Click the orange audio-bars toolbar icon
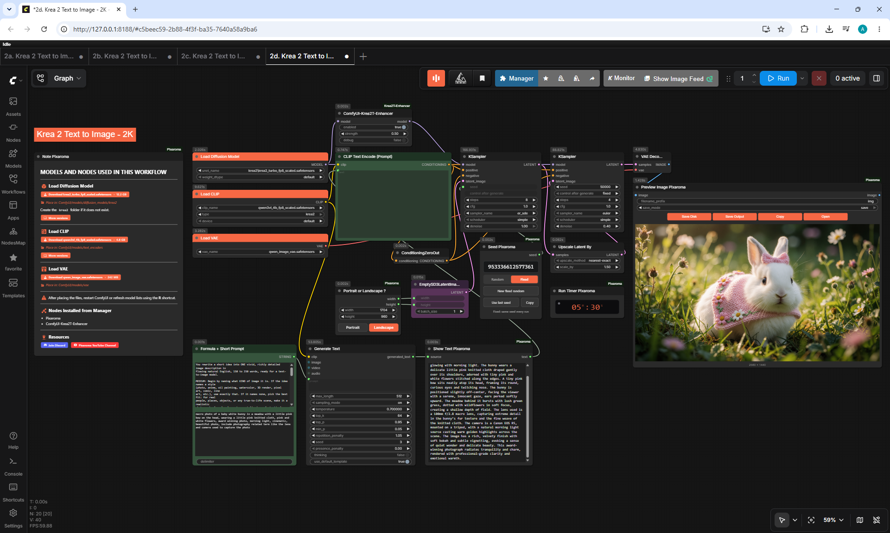Screen dimensions: 890x533 click(x=436, y=78)
